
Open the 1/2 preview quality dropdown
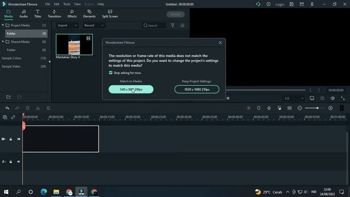[x=294, y=99]
